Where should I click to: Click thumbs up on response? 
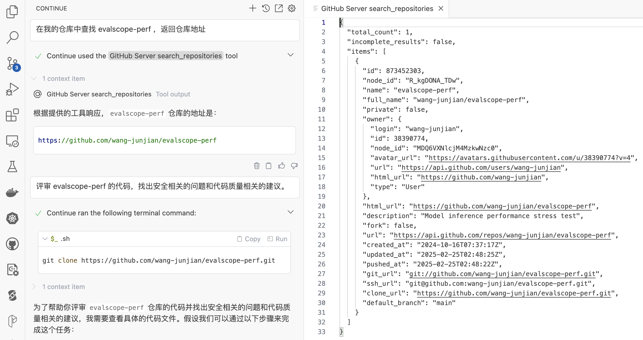click(x=281, y=166)
